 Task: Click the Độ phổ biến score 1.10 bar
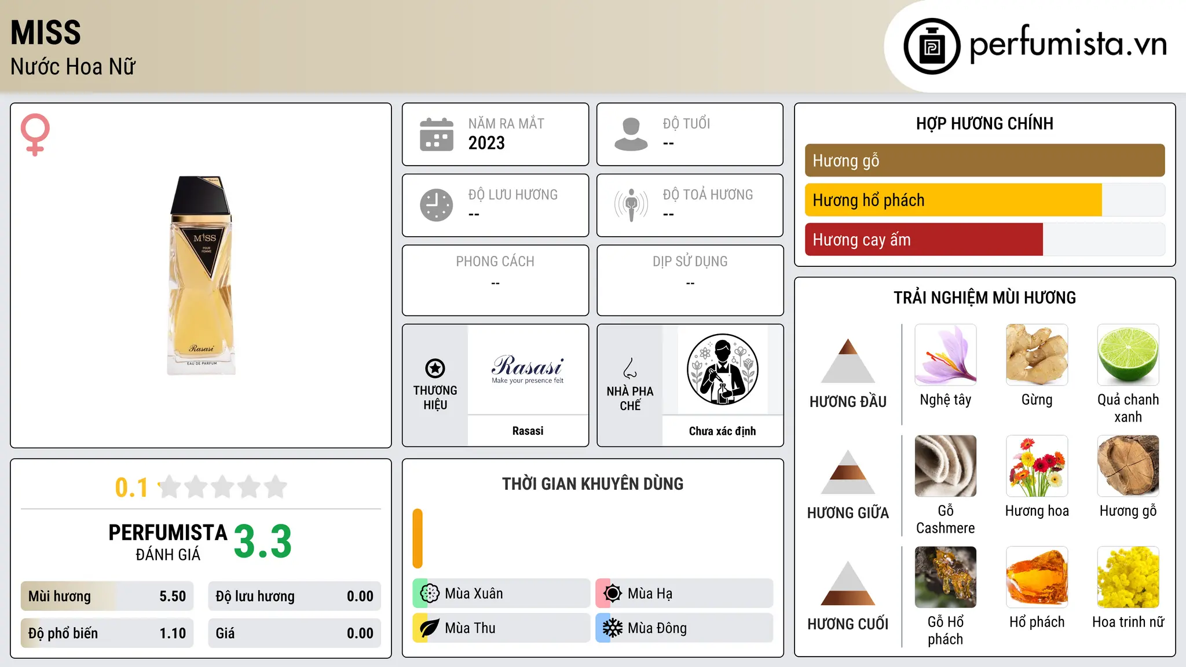tap(107, 633)
